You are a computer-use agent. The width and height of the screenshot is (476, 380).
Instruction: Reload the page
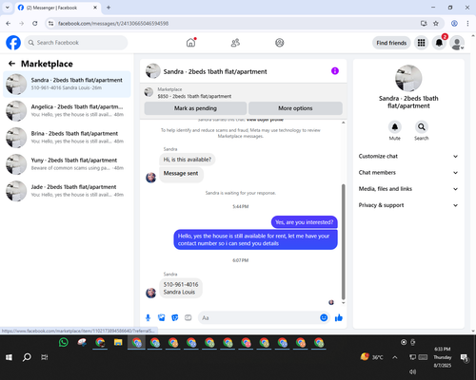click(35, 23)
